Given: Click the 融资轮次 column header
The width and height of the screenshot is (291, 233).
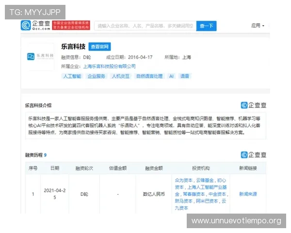Looking at the screenshot, I should [x=84, y=168].
